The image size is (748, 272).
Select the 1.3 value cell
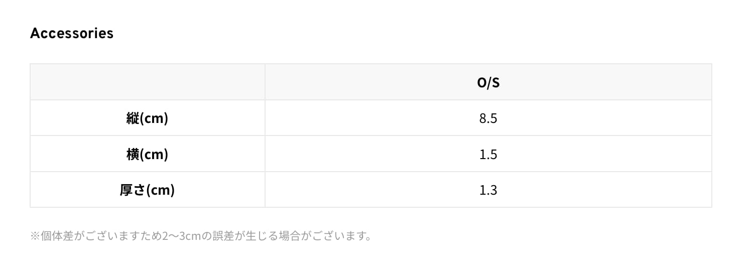click(x=488, y=190)
